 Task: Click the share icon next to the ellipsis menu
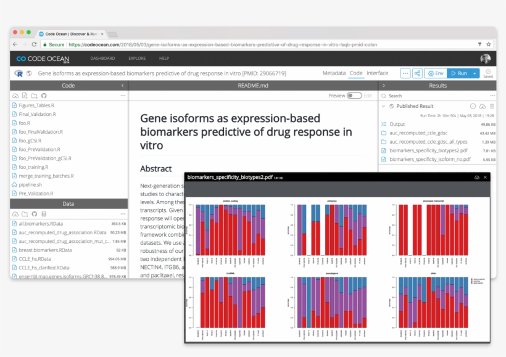pos(418,73)
